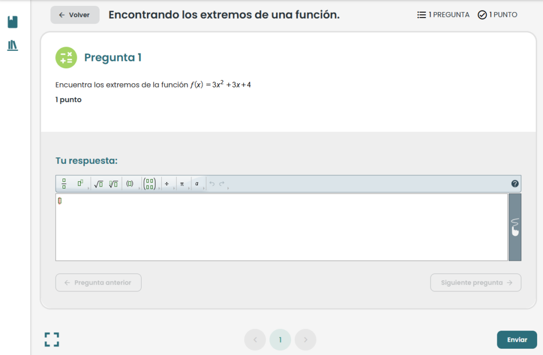The image size is (543, 355).
Task: Switch to handwriting input mode
Action: click(514, 227)
